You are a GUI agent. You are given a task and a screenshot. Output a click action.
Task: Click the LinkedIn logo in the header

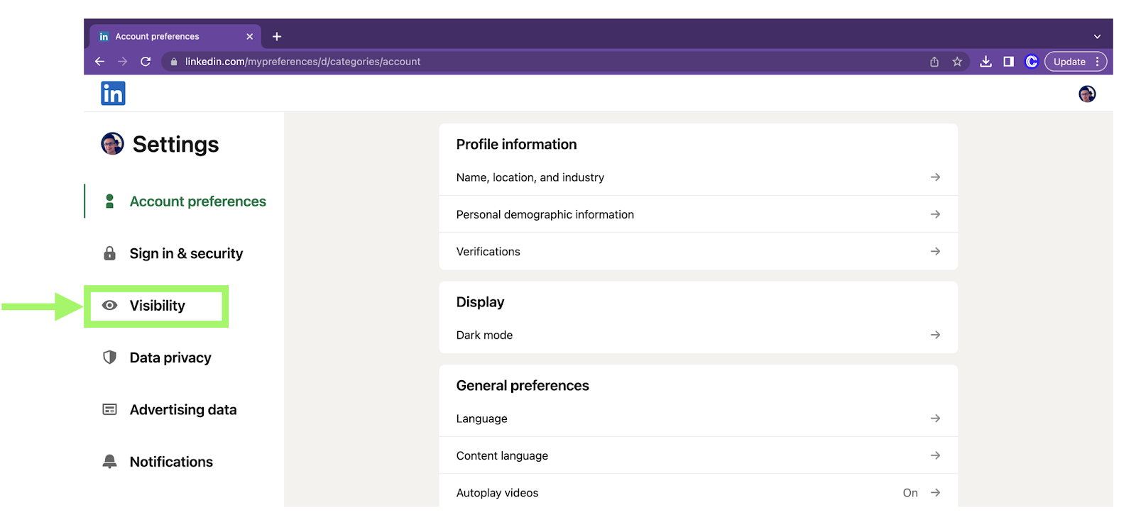point(113,94)
